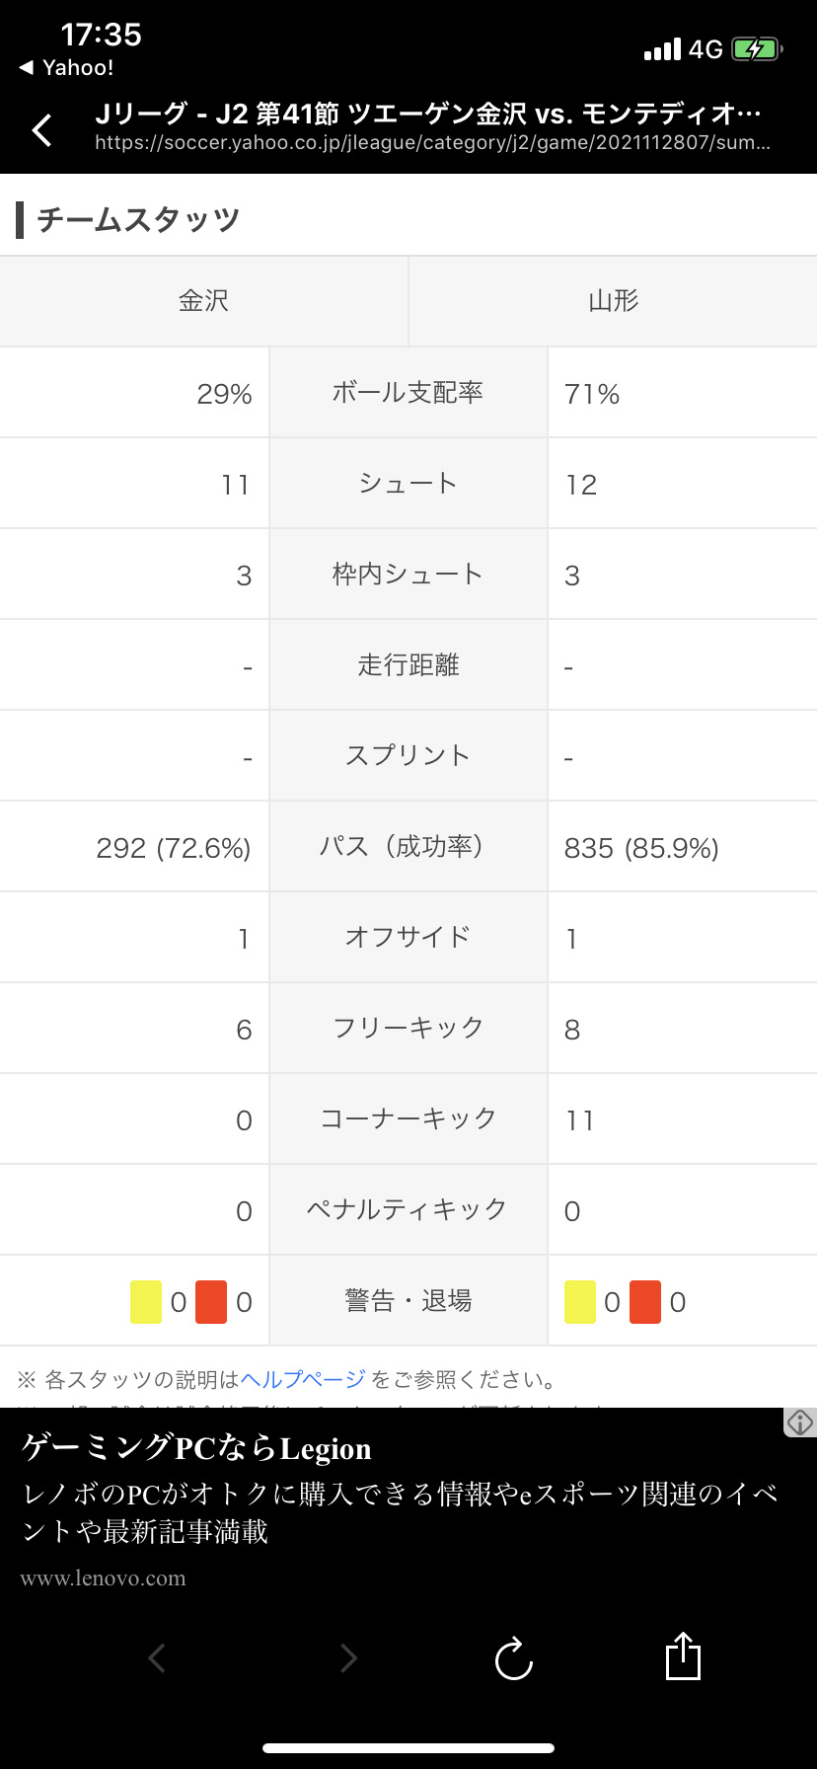Select the 金沢 team column header
The width and height of the screenshot is (817, 1769).
204,301
